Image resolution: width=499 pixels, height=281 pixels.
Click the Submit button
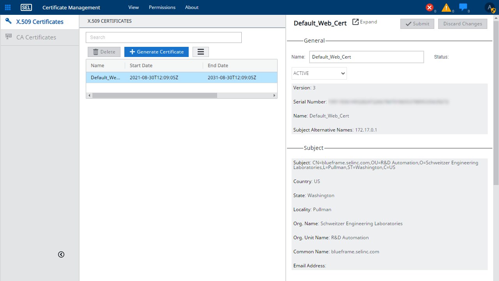[x=417, y=24]
